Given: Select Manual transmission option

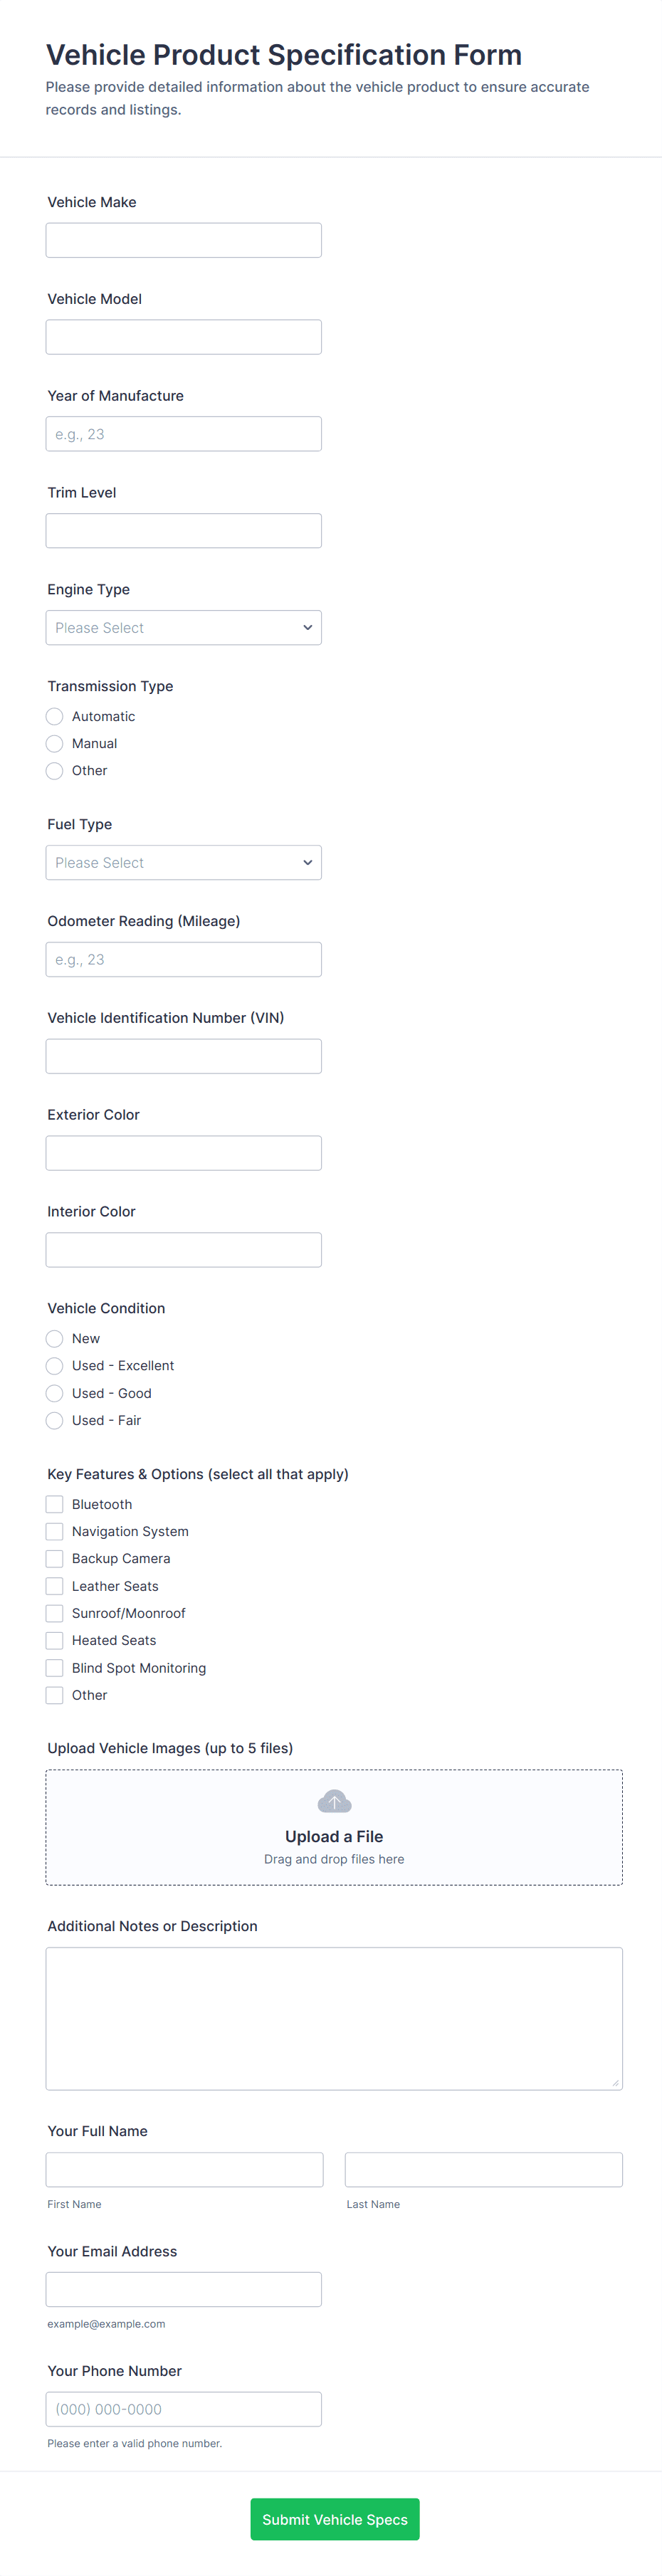Looking at the screenshot, I should coord(55,743).
